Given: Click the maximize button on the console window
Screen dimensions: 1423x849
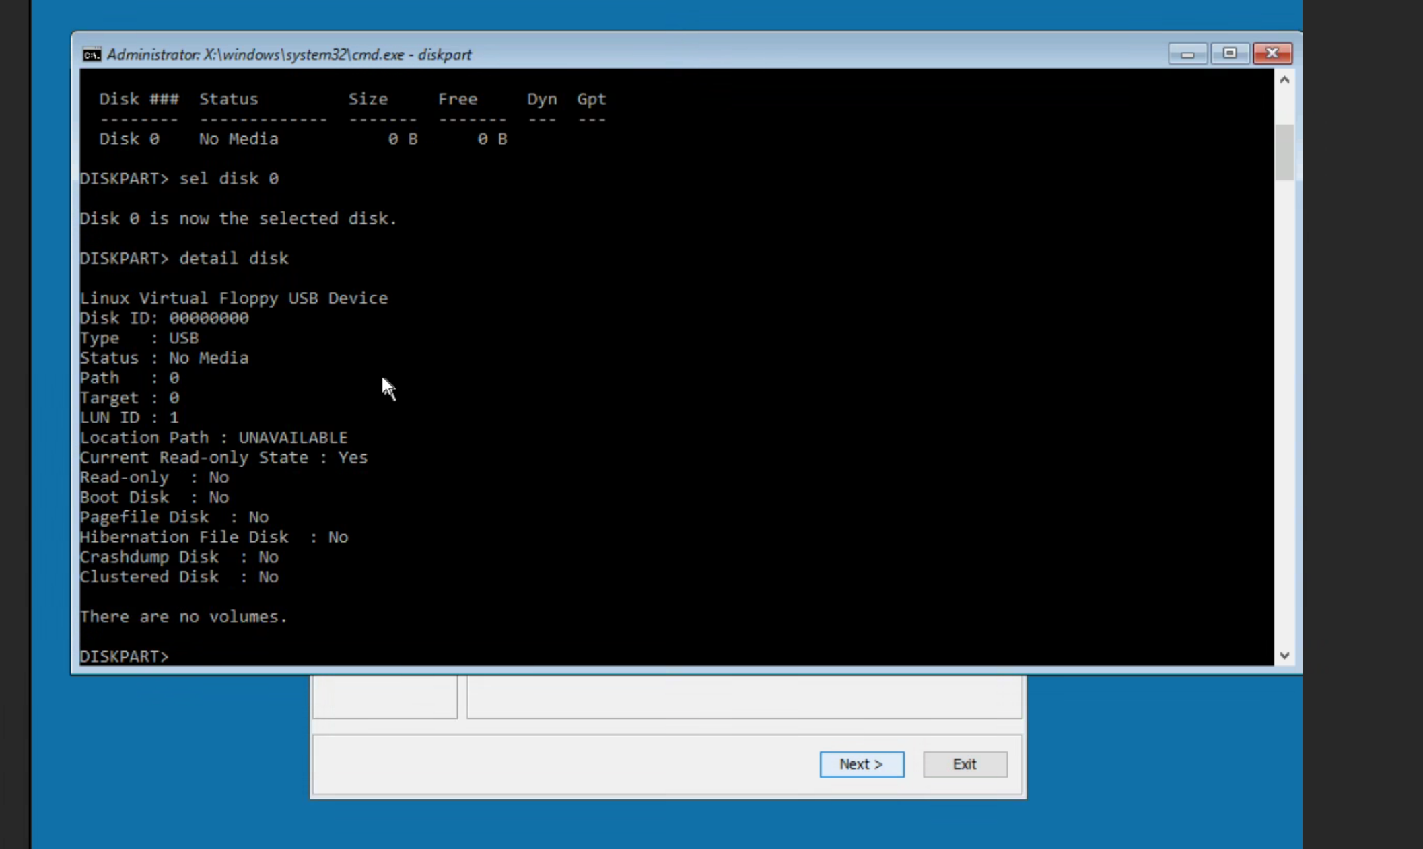Looking at the screenshot, I should [x=1230, y=54].
